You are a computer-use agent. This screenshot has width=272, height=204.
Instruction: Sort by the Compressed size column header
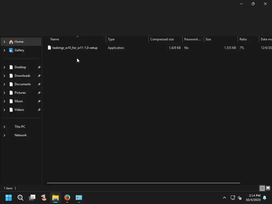[165, 39]
